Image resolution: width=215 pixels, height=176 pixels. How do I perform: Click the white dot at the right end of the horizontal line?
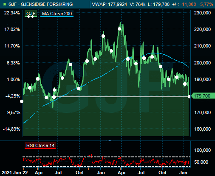189,97
